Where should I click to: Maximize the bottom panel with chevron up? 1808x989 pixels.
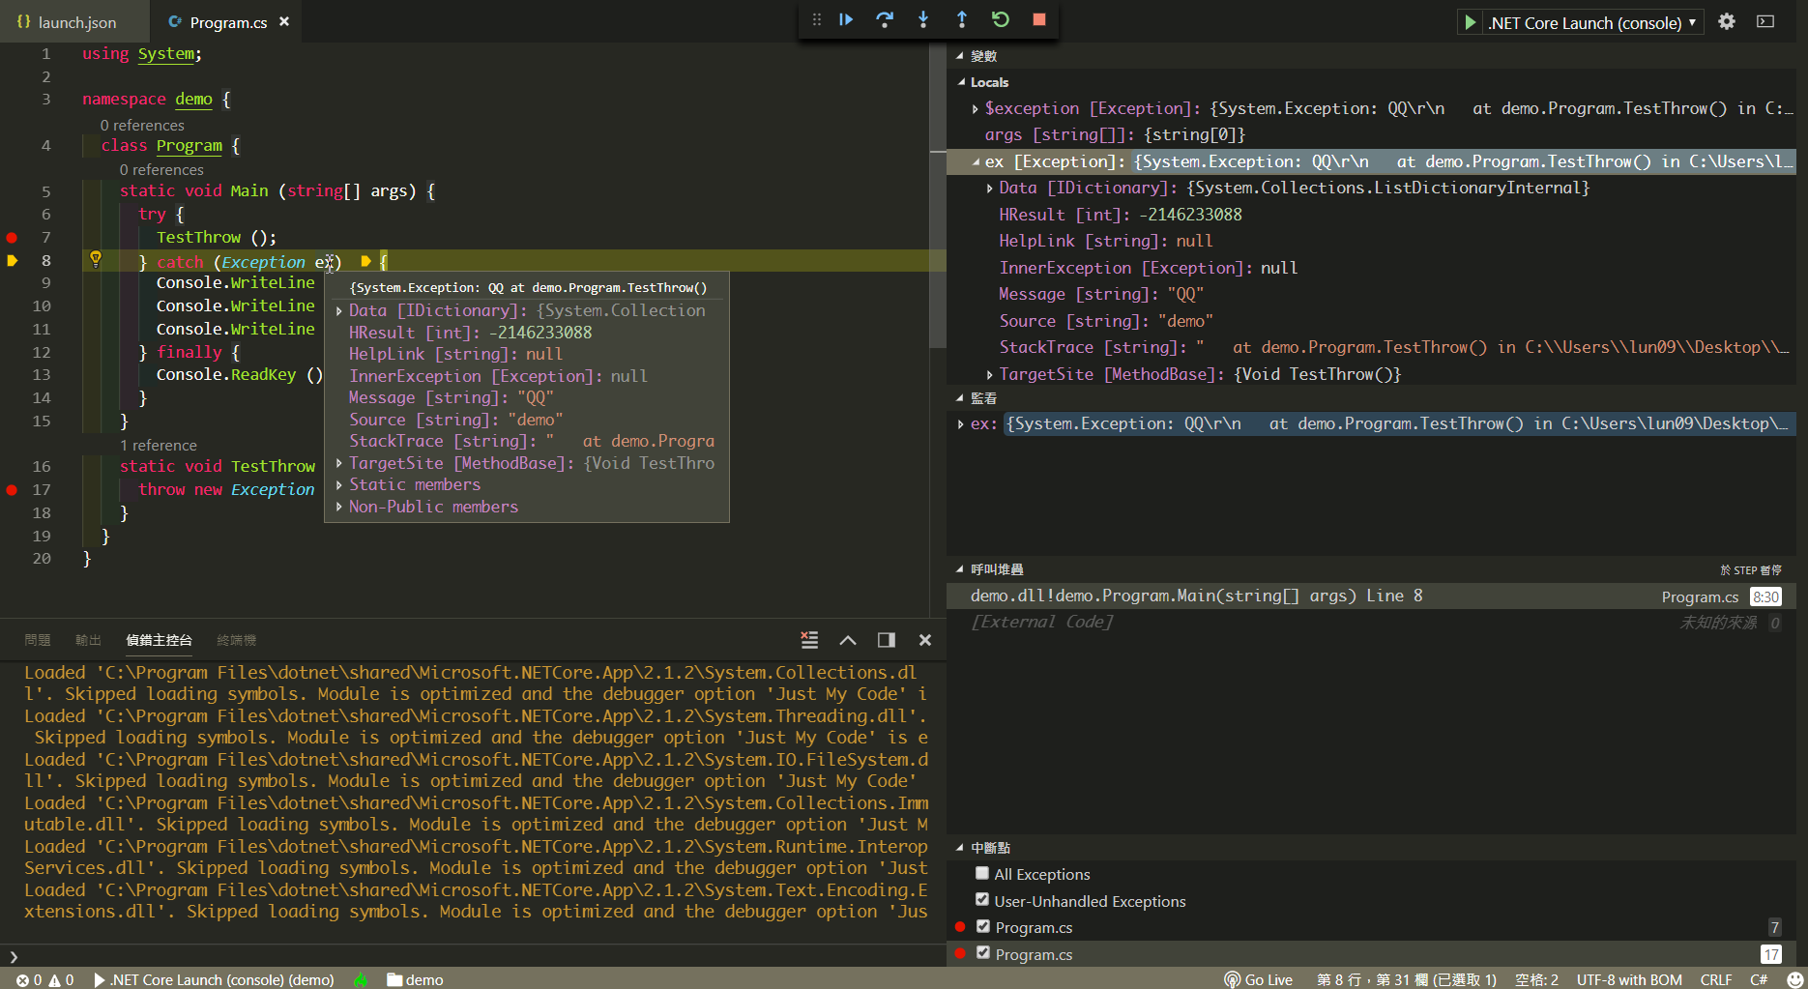[848, 640]
